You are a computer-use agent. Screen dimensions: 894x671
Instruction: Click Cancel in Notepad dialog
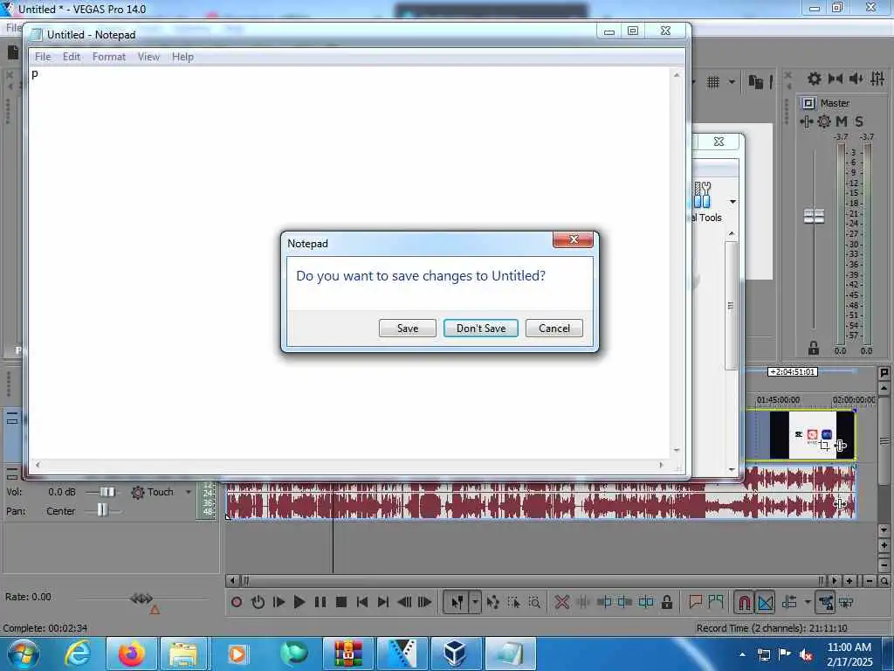coord(554,329)
